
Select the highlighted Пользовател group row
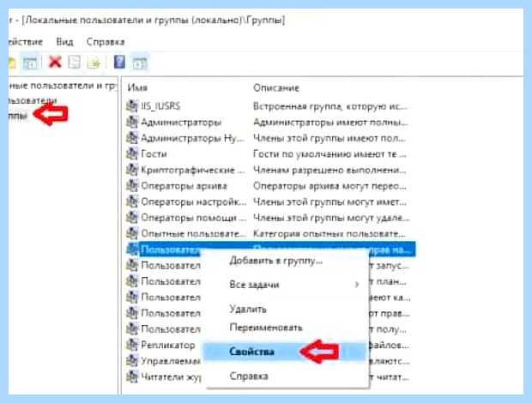[x=270, y=250]
